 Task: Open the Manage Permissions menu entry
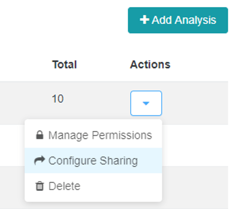click(x=94, y=135)
